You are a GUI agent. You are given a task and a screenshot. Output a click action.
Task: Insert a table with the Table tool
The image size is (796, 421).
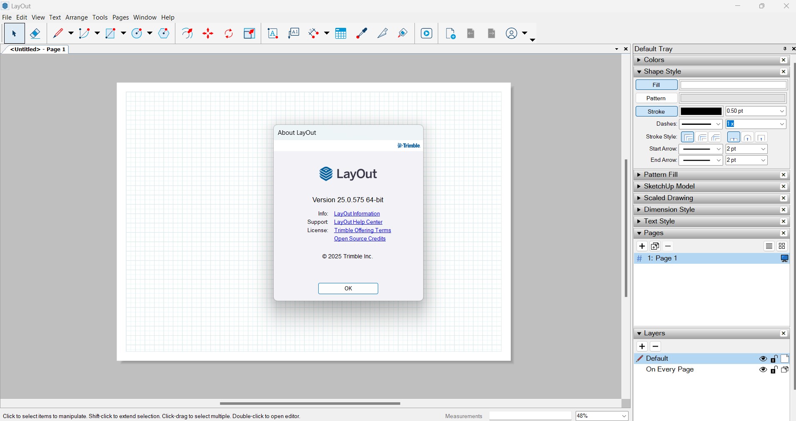[341, 33]
